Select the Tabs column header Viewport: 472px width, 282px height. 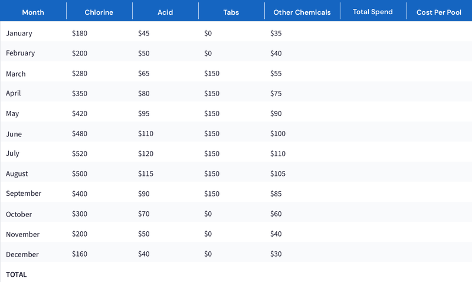click(x=231, y=12)
